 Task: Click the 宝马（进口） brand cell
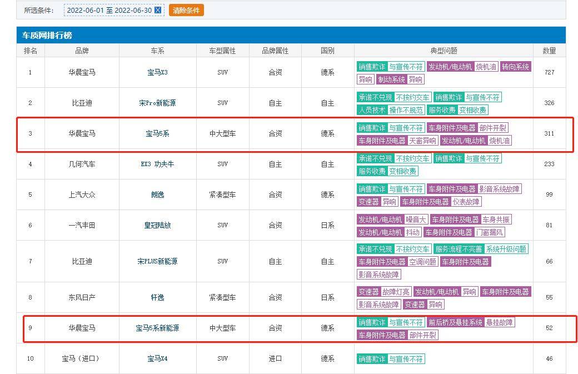(x=81, y=359)
